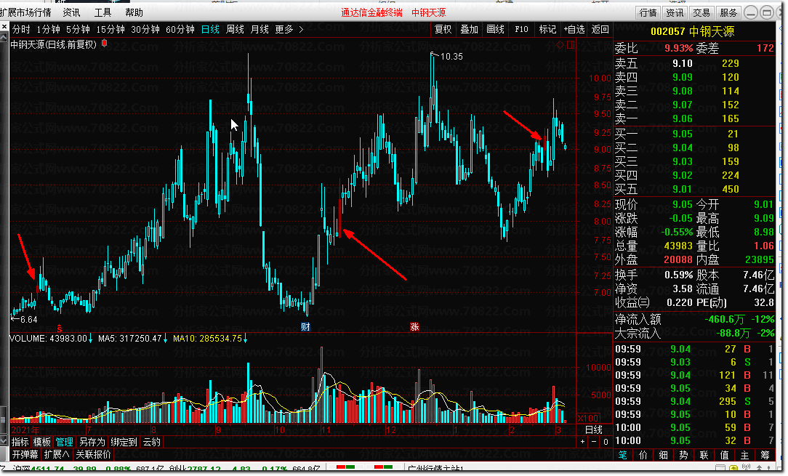This screenshot has width=788, height=476.
Task: Select the 30分钟 period
Action: [x=145, y=29]
